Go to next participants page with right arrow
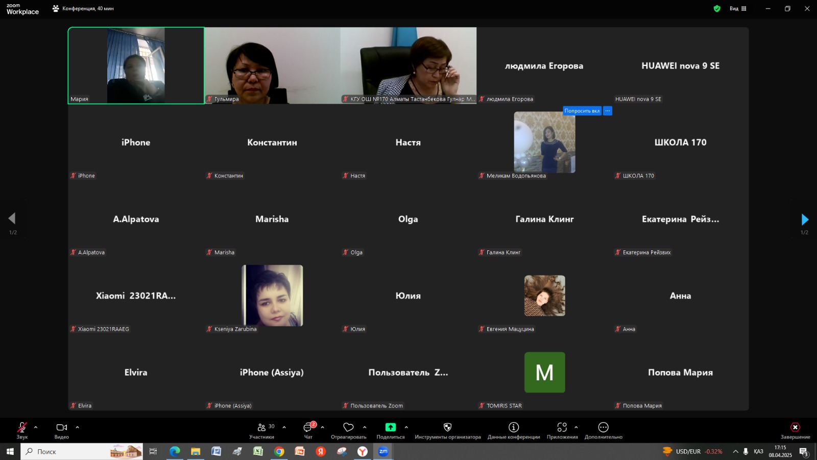 tap(805, 220)
